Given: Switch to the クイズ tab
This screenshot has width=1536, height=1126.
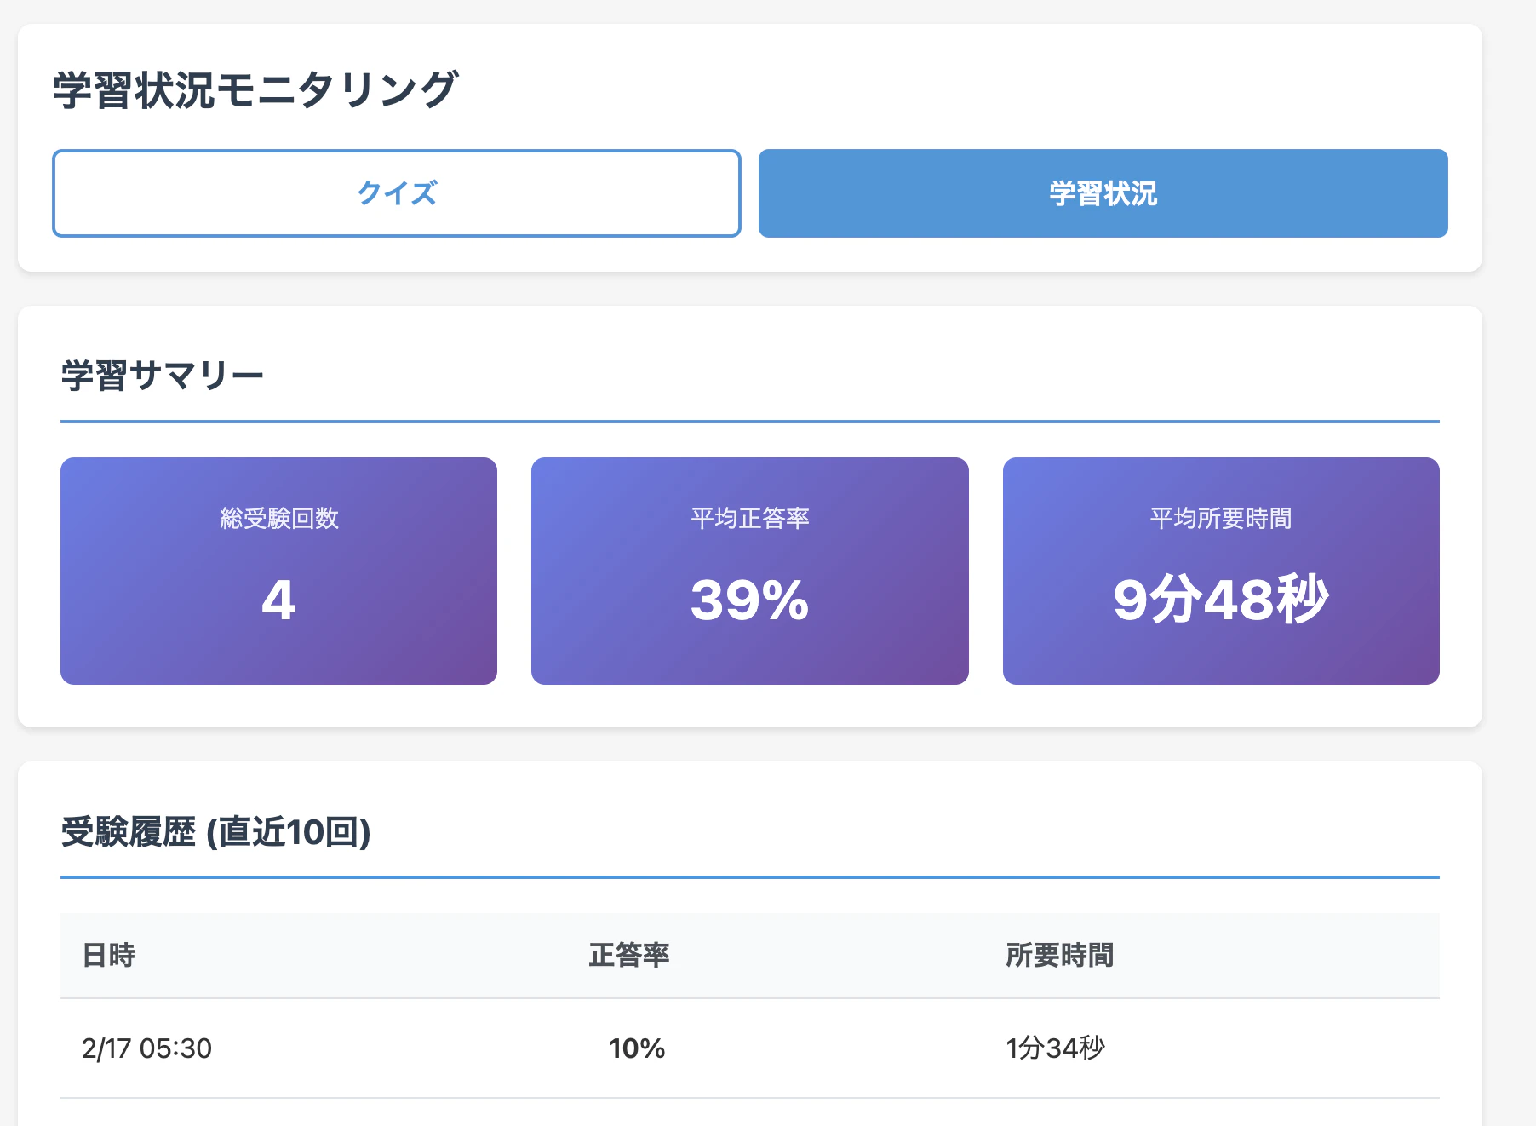Looking at the screenshot, I should coord(396,193).
